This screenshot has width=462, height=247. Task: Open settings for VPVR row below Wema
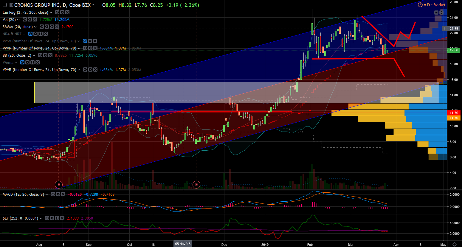coord(90,70)
